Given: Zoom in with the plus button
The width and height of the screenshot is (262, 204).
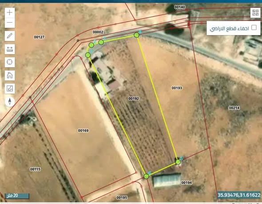Looking at the screenshot, I should 10,12.
